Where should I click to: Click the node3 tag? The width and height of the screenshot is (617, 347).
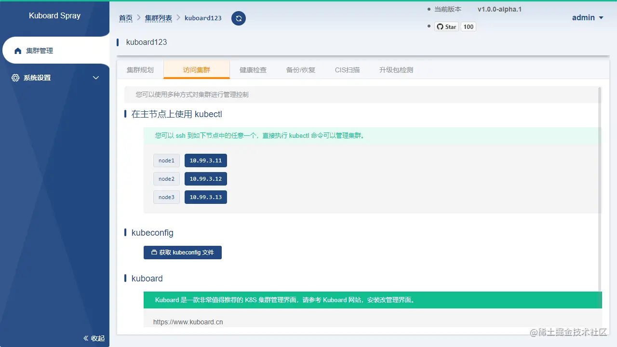(x=166, y=197)
